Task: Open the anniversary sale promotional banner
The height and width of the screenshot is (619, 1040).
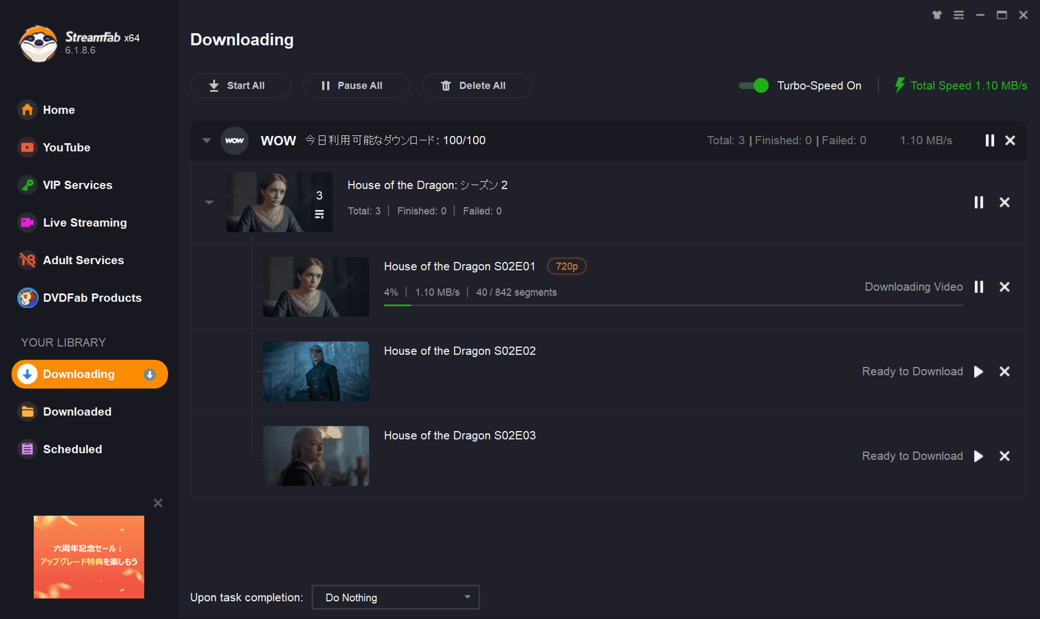Action: point(89,557)
